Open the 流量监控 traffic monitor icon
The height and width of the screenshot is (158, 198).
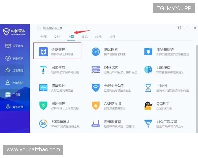click(43, 88)
